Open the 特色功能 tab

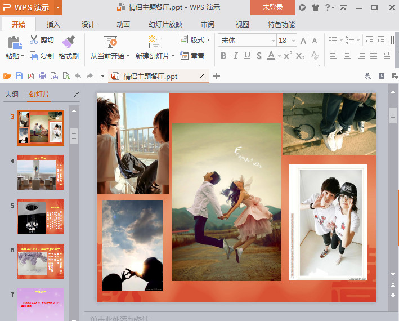281,25
